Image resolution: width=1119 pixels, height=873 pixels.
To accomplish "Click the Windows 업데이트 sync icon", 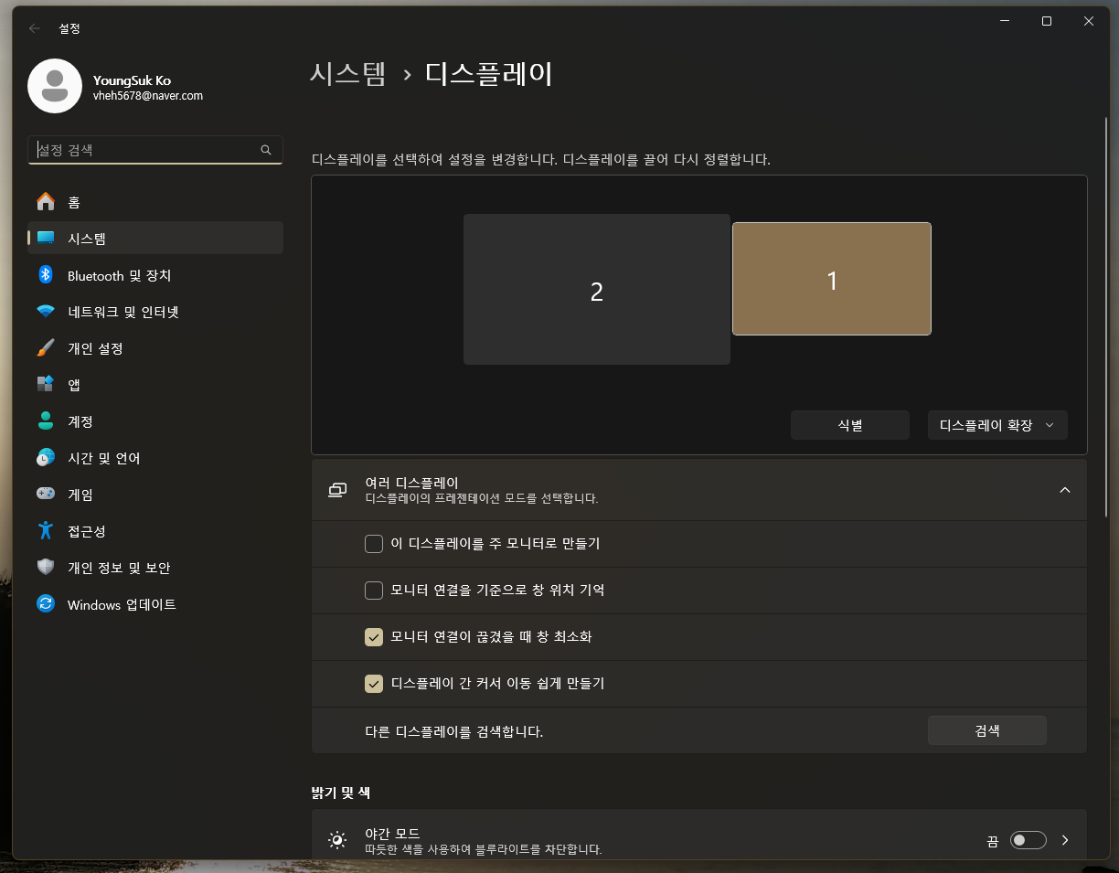I will point(46,604).
